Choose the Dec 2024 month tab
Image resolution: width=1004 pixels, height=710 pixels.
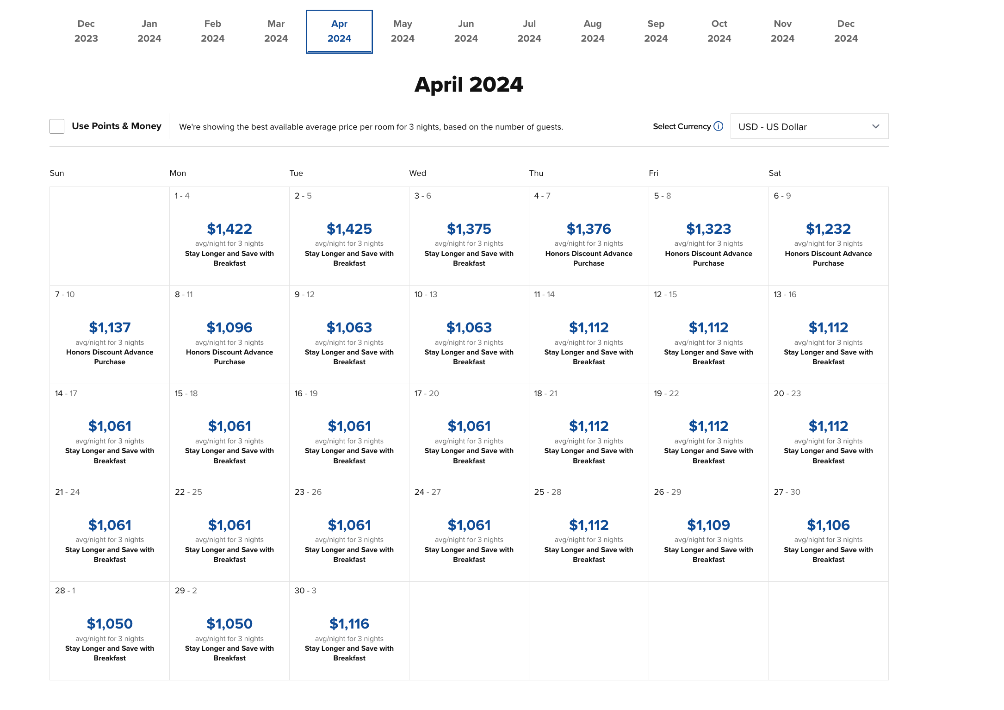[x=846, y=31]
